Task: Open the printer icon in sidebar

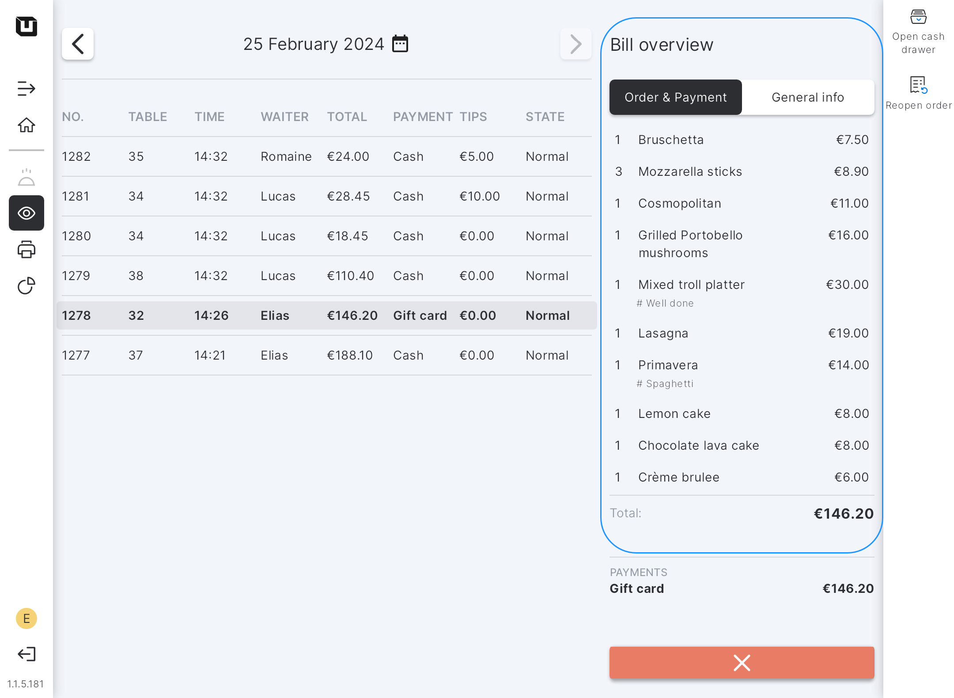Action: 26,250
